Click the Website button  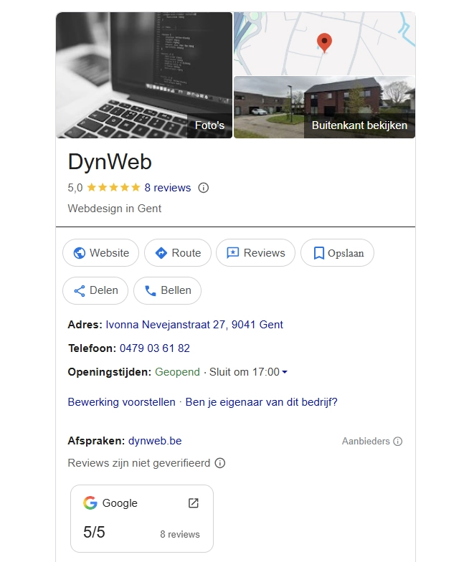tap(100, 252)
